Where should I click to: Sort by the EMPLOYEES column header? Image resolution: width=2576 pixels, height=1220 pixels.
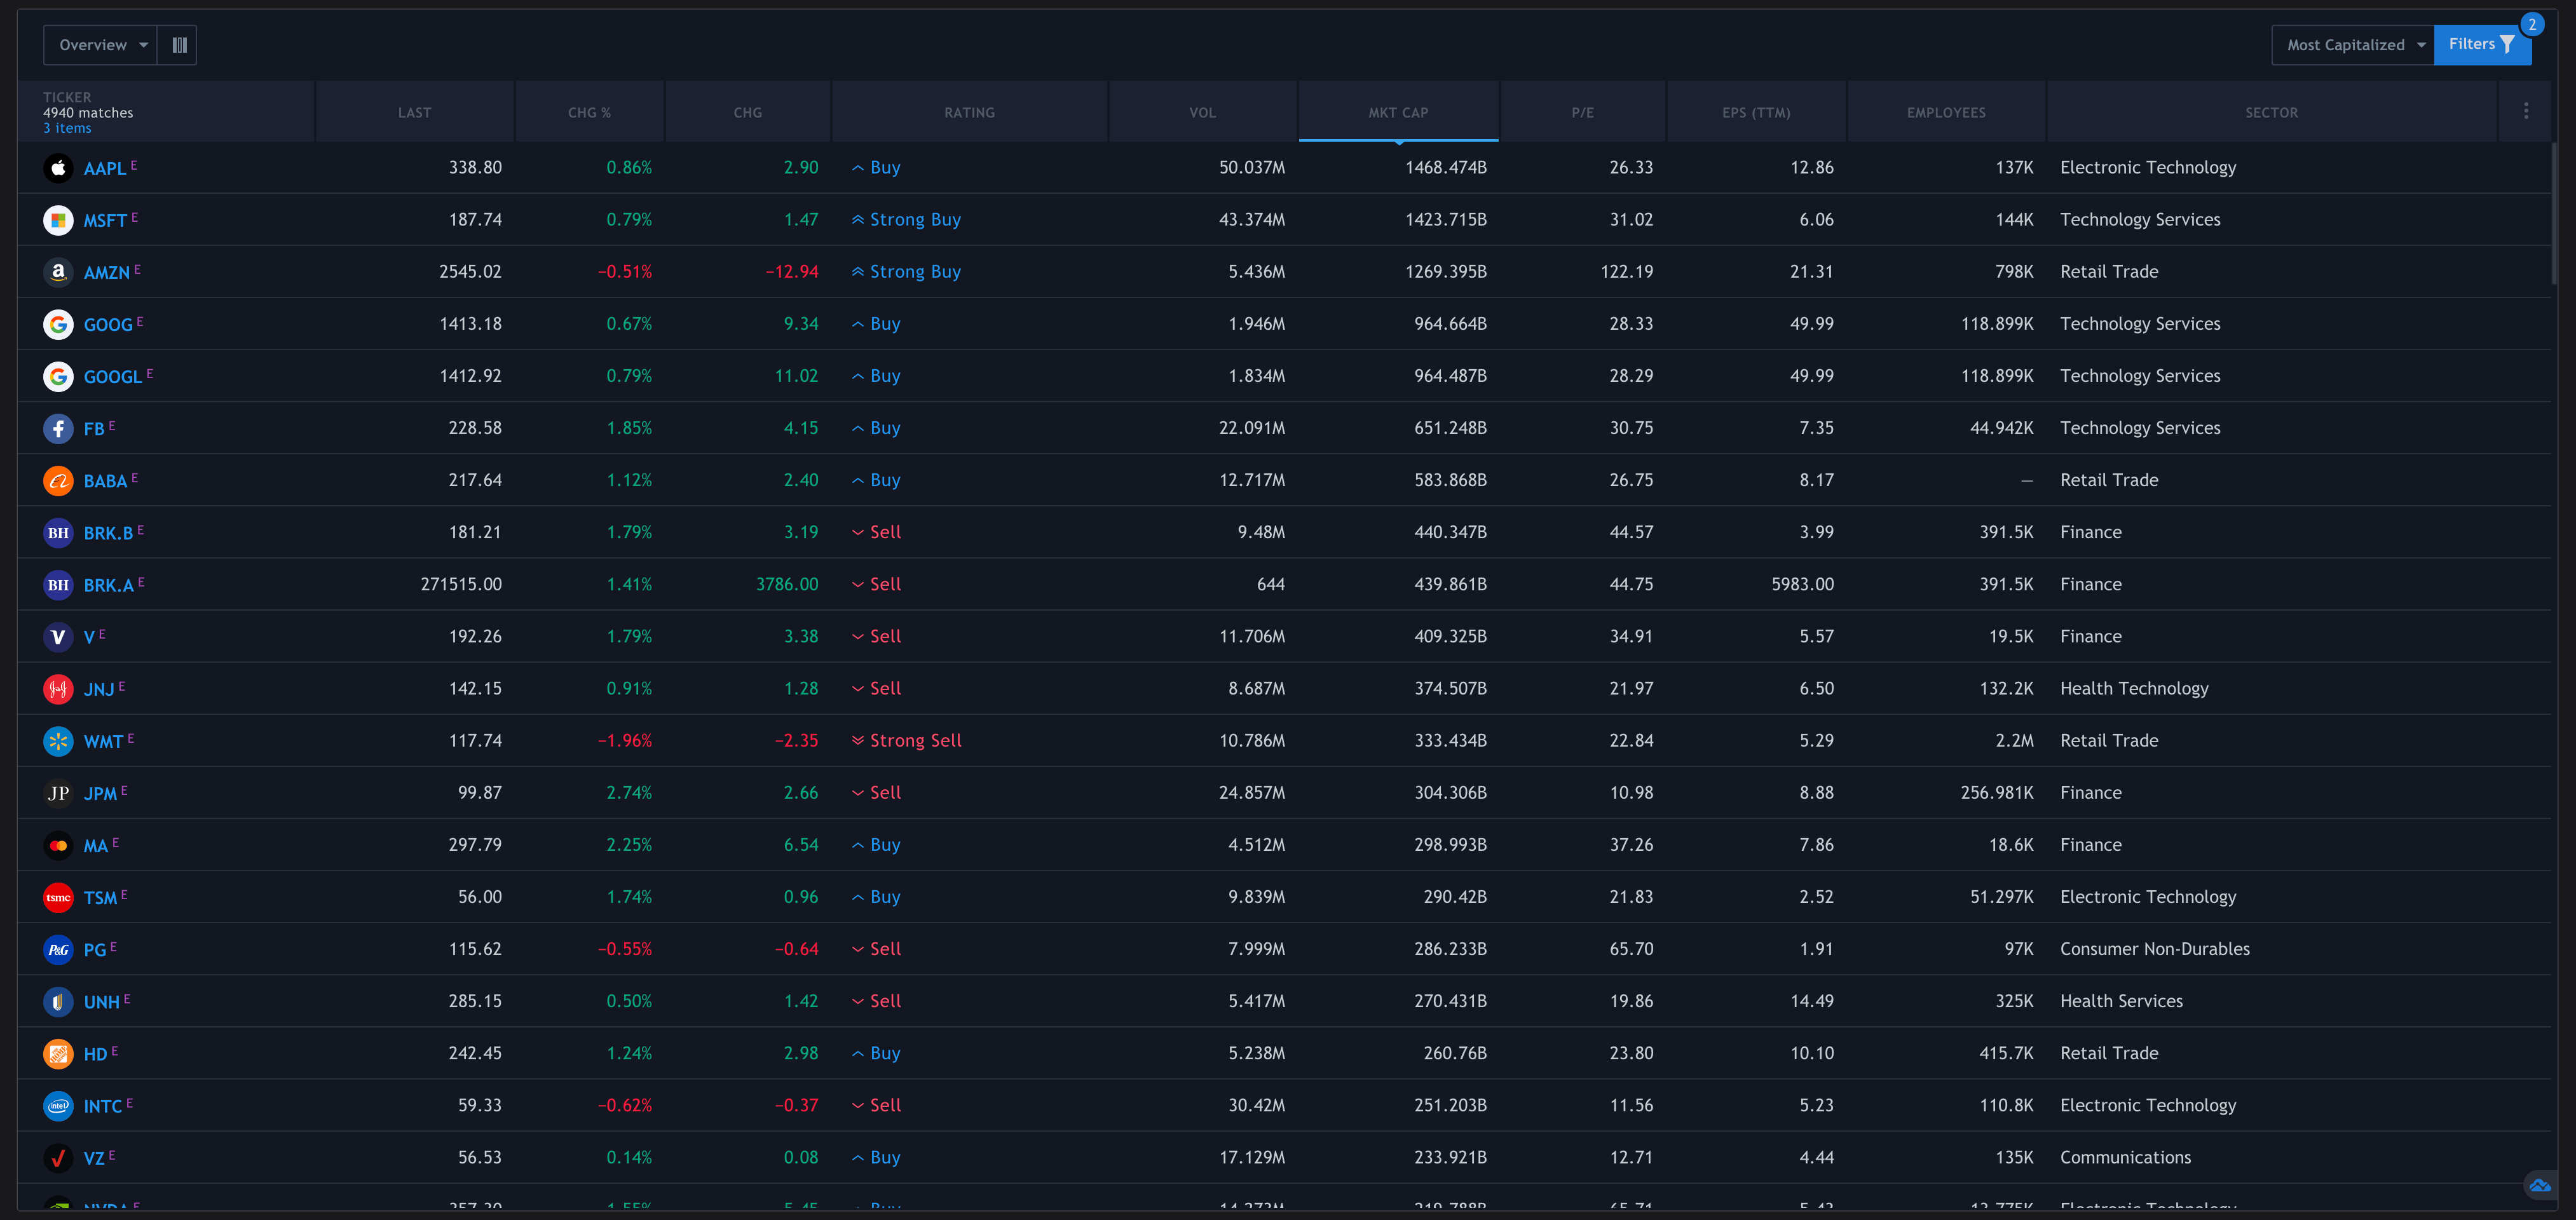tap(1945, 112)
